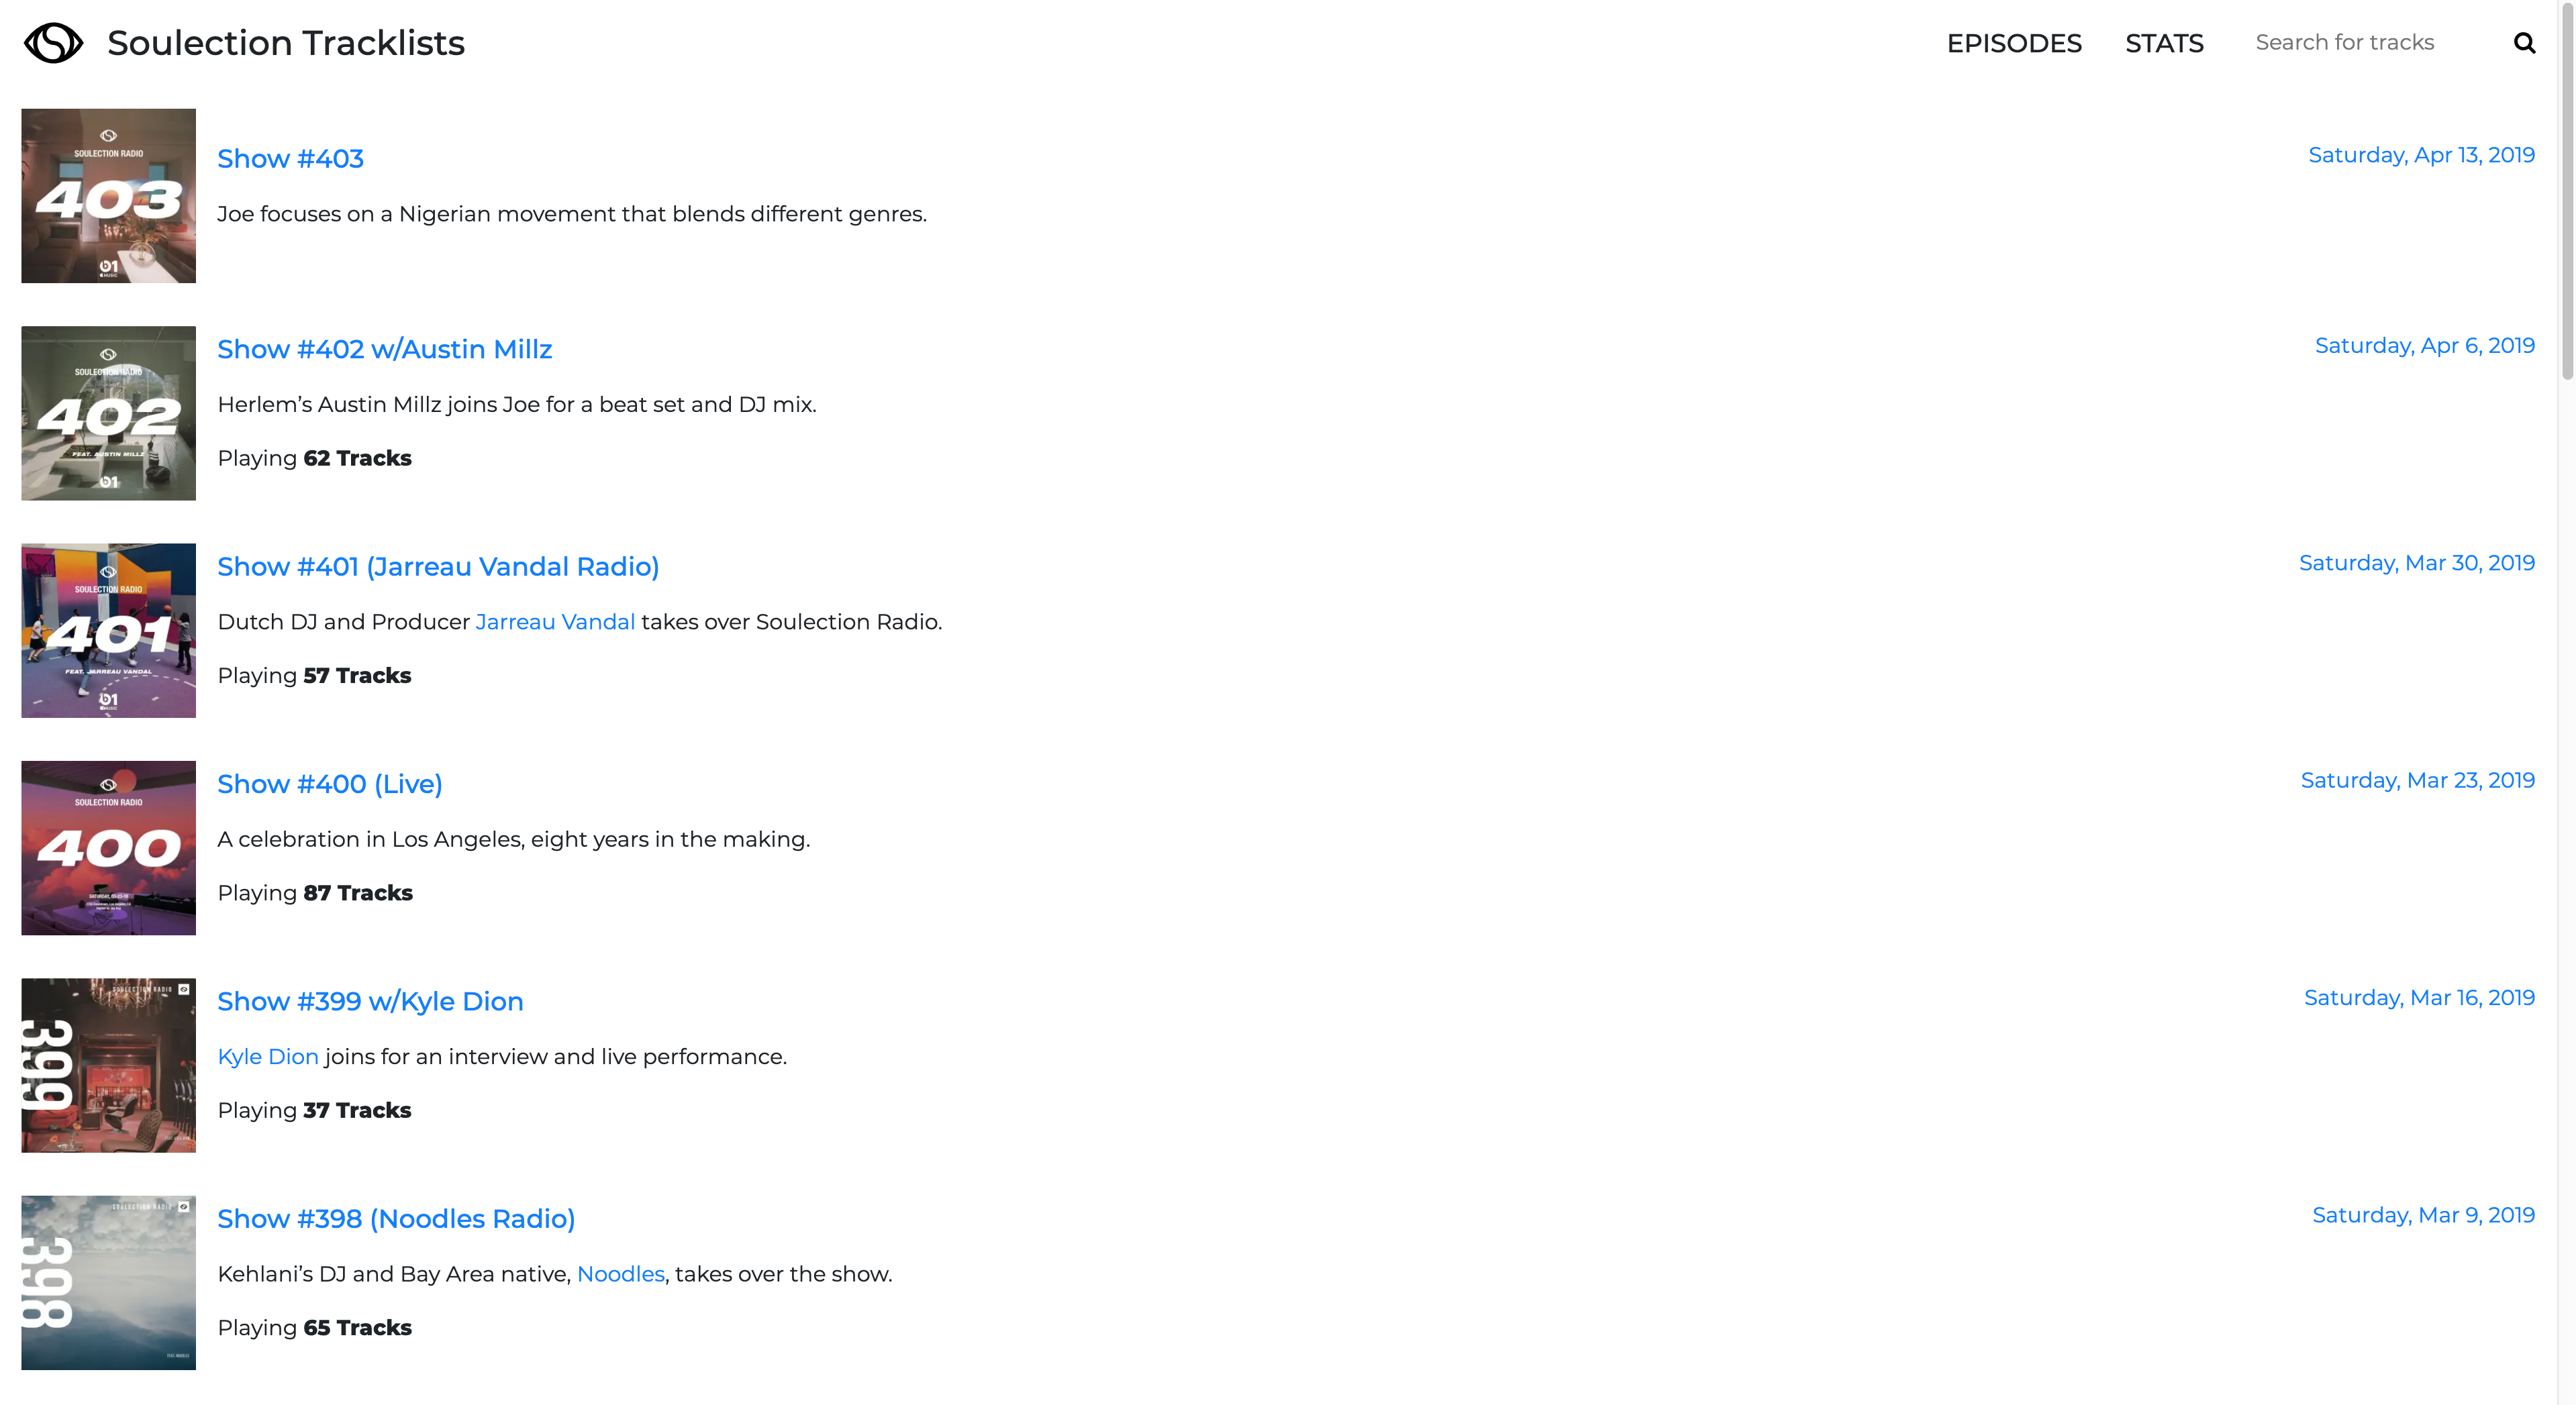Open Show #402 w/Austin Millz link
2576x1405 pixels.
pyautogui.click(x=384, y=349)
